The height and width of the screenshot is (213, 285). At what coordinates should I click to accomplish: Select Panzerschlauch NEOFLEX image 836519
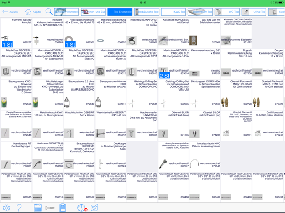click(x=132, y=197)
